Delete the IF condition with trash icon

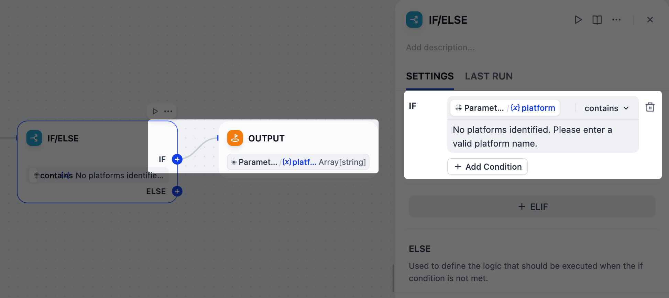650,107
